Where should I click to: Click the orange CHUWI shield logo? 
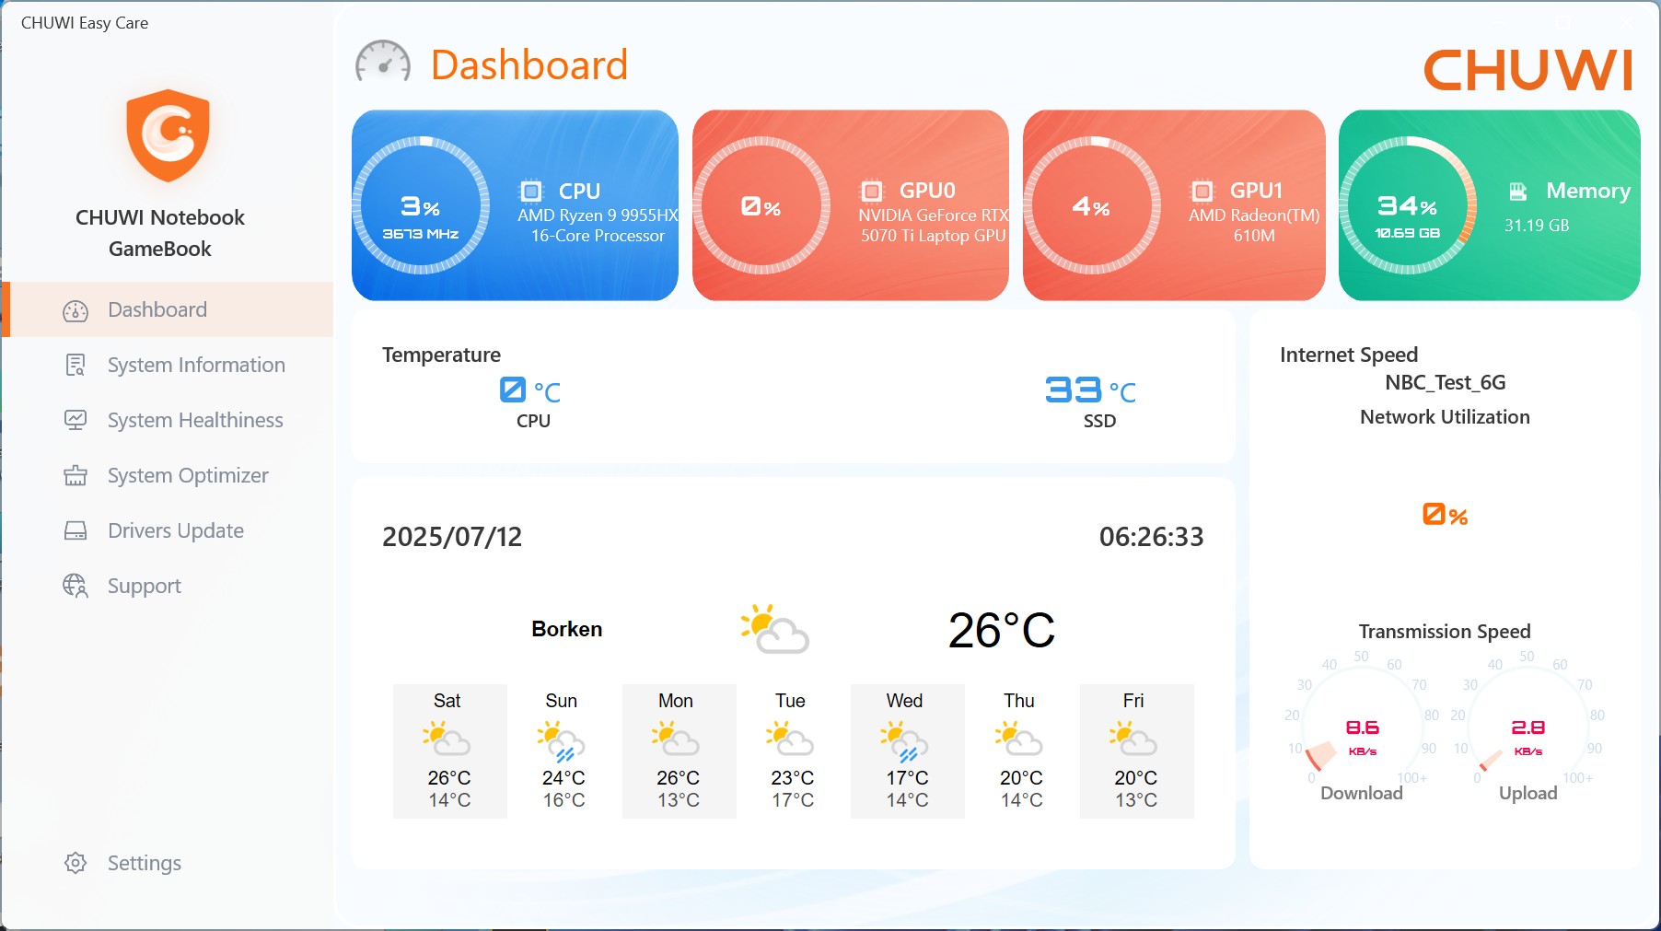pos(168,135)
